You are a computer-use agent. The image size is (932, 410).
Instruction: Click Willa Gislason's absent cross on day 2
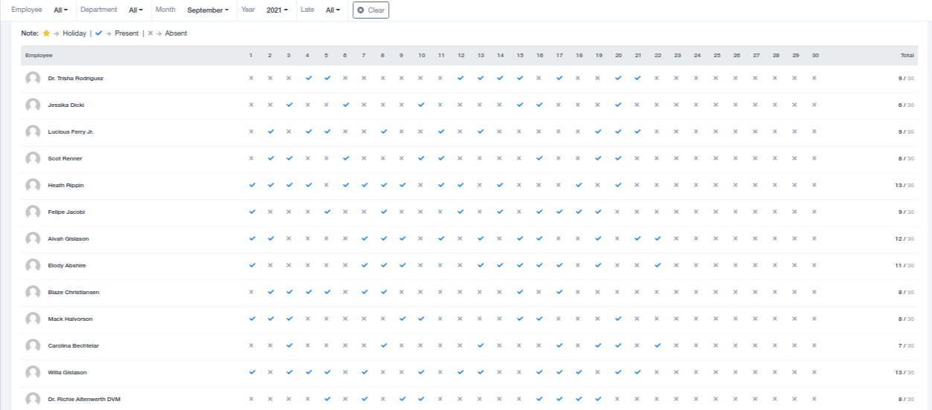[270, 372]
